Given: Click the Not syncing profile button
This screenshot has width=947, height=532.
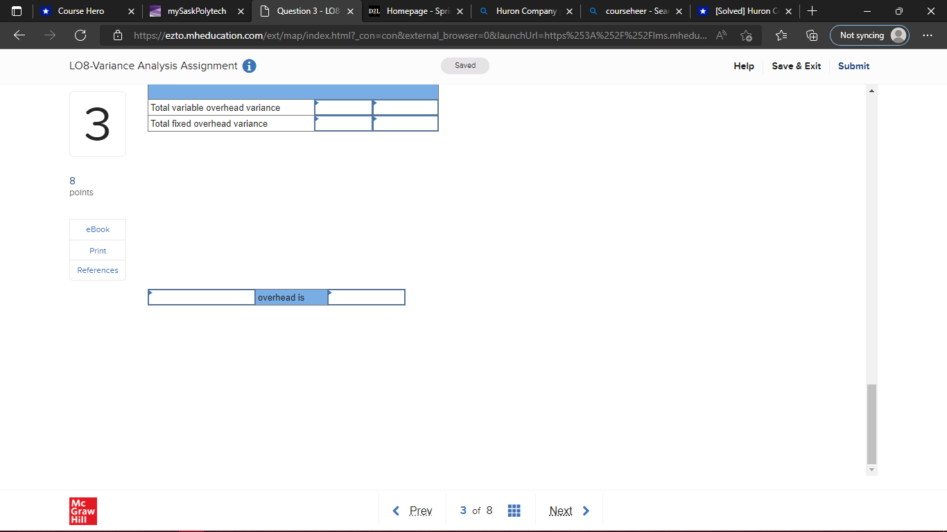Looking at the screenshot, I should (869, 35).
